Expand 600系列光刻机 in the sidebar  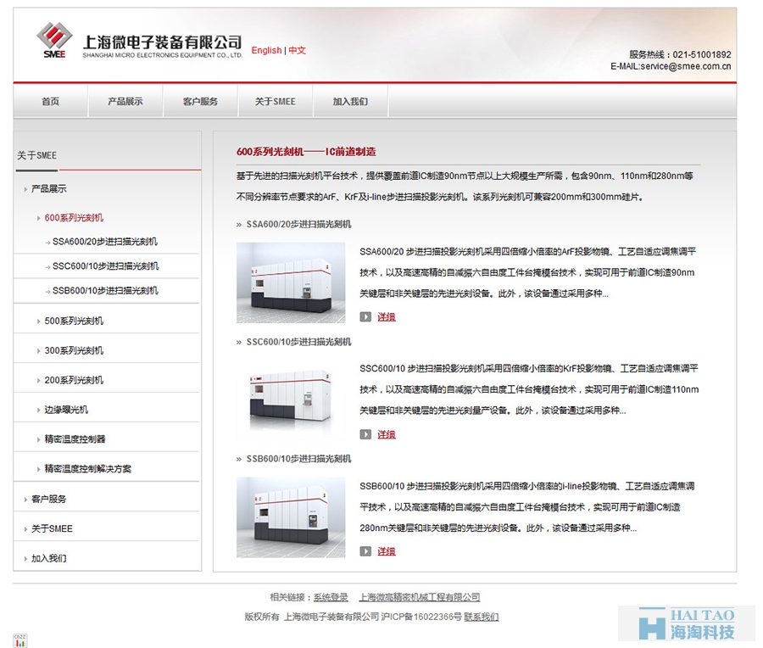coord(74,218)
